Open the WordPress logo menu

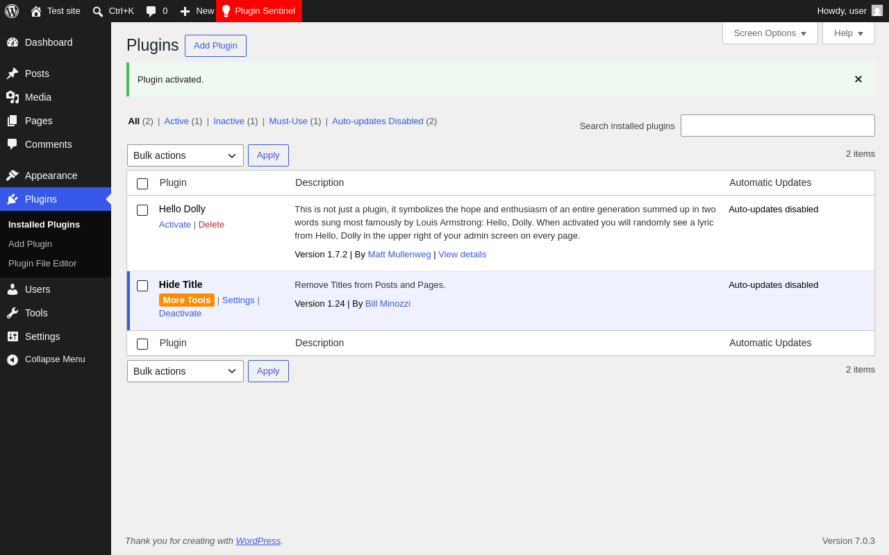[x=12, y=11]
